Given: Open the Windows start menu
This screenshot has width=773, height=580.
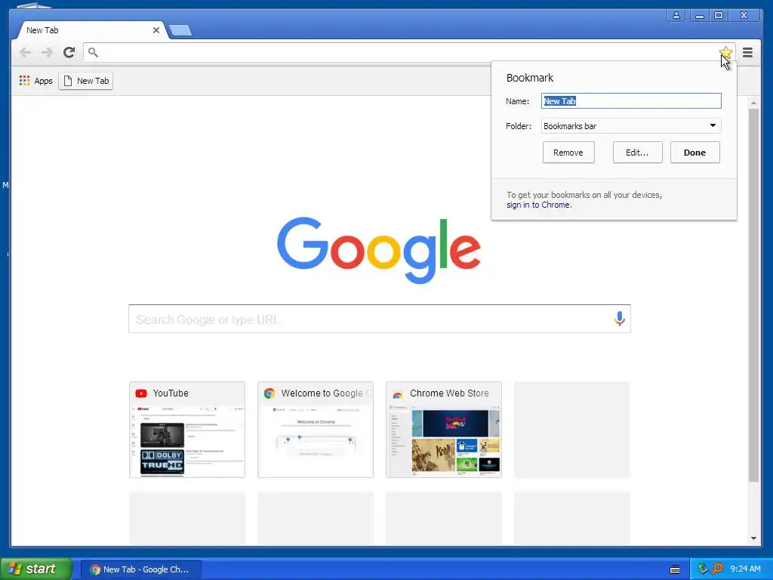Looking at the screenshot, I should click(x=36, y=569).
